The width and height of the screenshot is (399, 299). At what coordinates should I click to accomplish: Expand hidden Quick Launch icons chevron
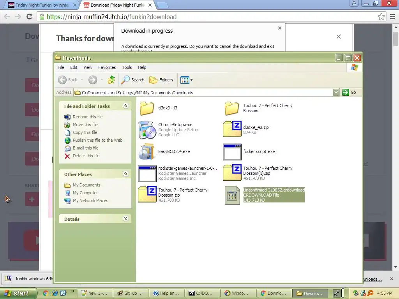tap(72, 291)
